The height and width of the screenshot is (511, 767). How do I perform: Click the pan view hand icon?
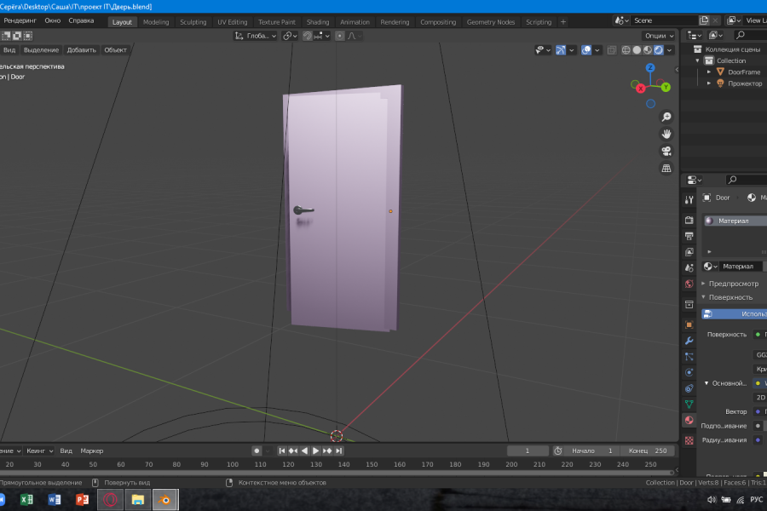pyautogui.click(x=666, y=134)
